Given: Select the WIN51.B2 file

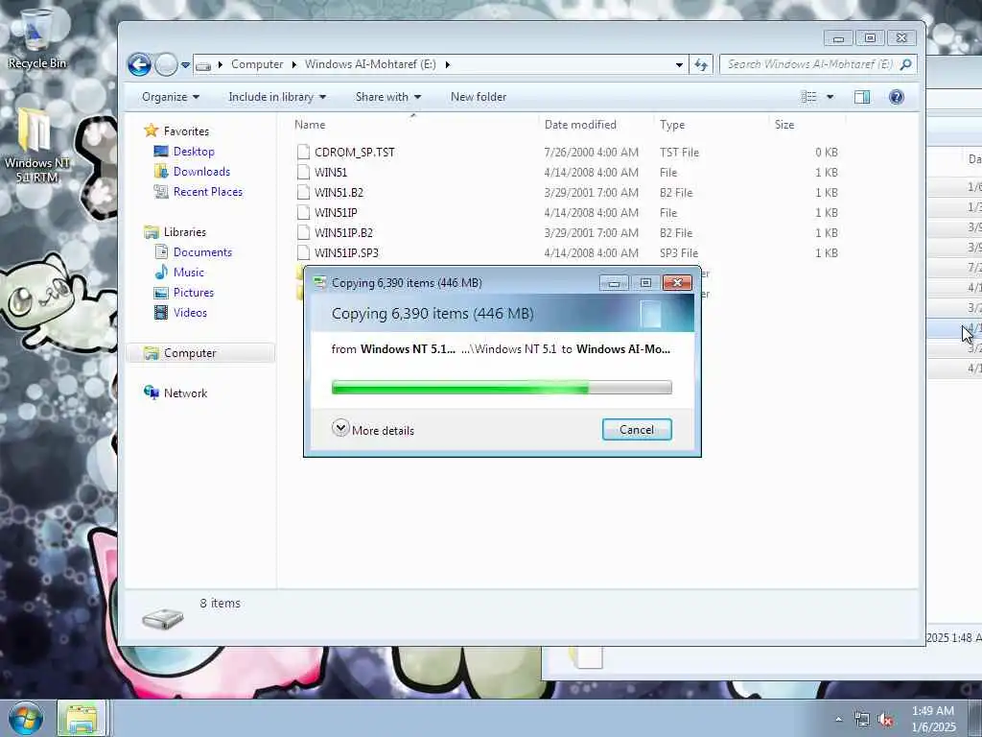Looking at the screenshot, I should point(339,192).
